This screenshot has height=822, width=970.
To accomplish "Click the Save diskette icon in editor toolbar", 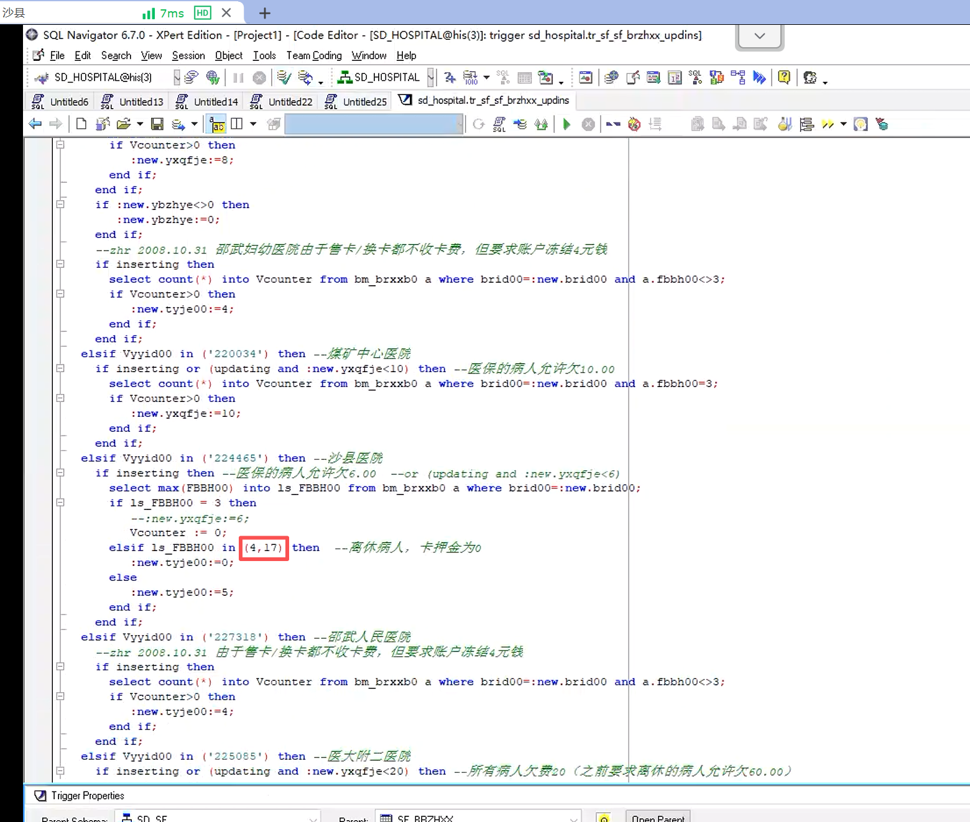I will click(x=157, y=124).
